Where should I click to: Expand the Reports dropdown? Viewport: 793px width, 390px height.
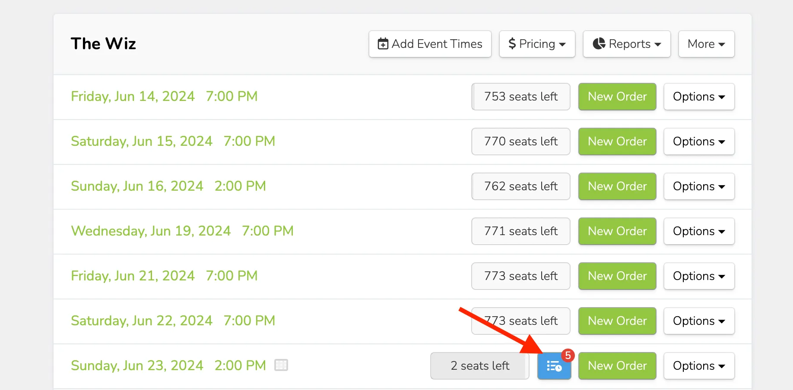(x=627, y=44)
